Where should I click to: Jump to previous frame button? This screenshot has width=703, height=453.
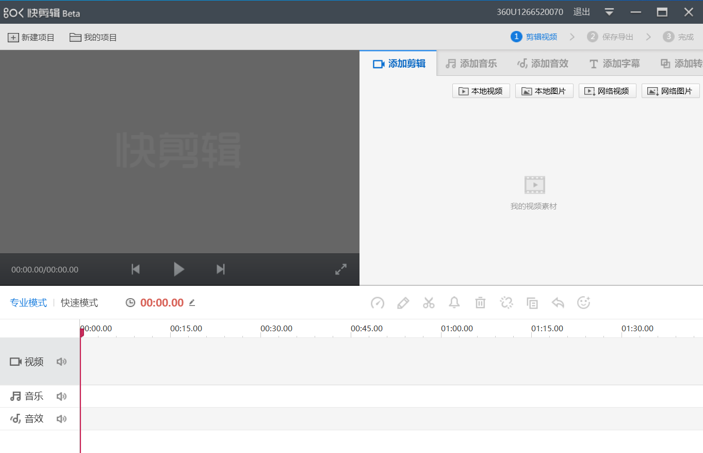(x=136, y=269)
